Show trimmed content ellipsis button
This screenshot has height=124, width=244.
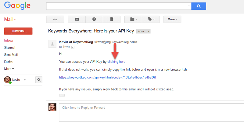[x=62, y=95]
